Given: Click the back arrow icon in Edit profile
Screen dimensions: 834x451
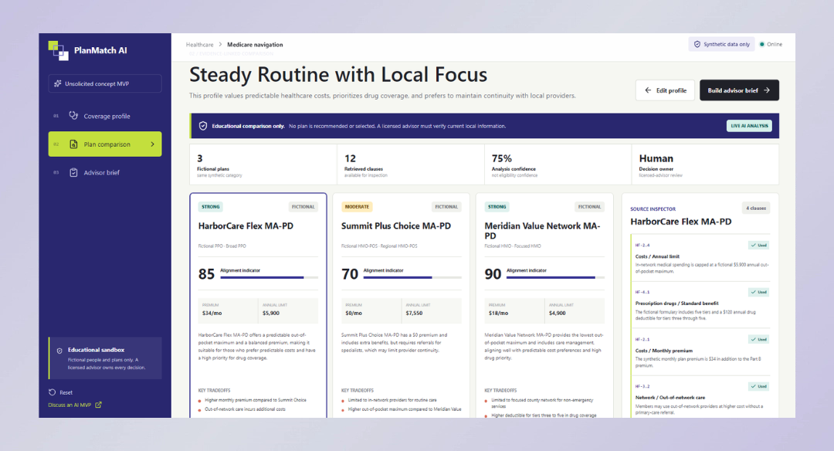Looking at the screenshot, I should click(648, 90).
